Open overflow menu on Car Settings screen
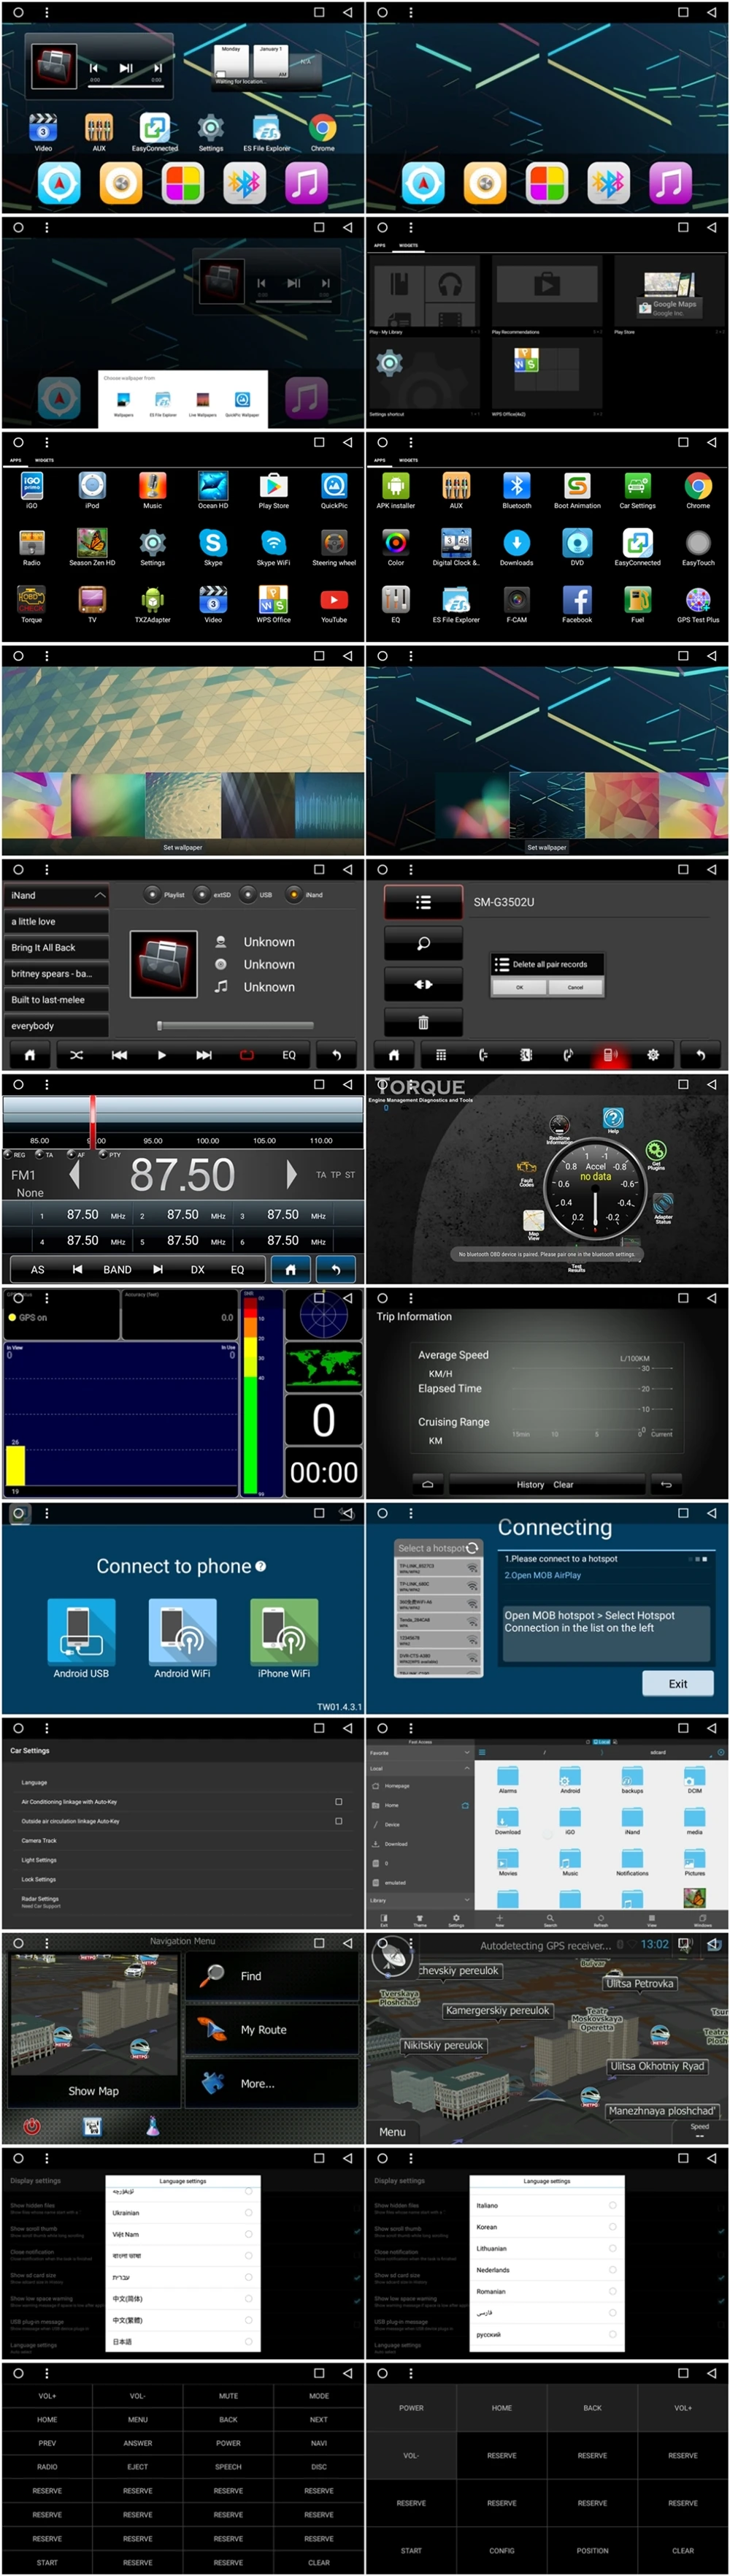The height and width of the screenshot is (2576, 730). point(46,1728)
